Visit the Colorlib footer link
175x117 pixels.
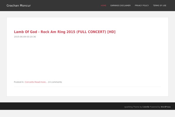pyautogui.click(x=146, y=107)
